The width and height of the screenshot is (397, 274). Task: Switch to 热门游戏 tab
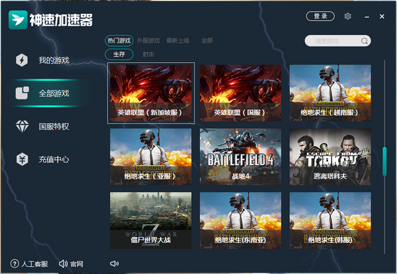point(119,40)
